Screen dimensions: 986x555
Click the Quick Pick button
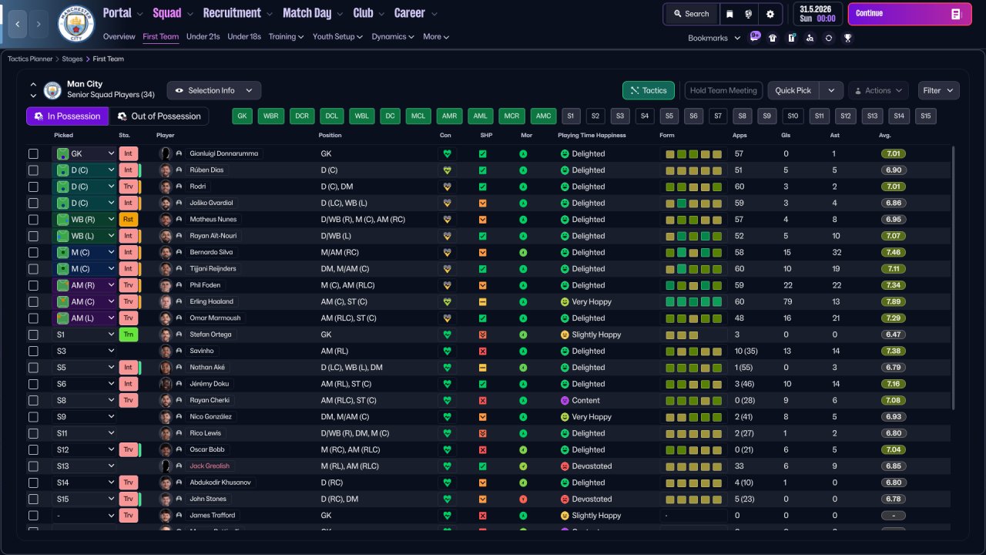(793, 90)
